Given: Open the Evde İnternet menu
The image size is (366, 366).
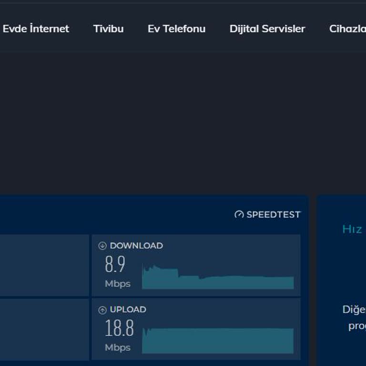Looking at the screenshot, I should coord(36,29).
